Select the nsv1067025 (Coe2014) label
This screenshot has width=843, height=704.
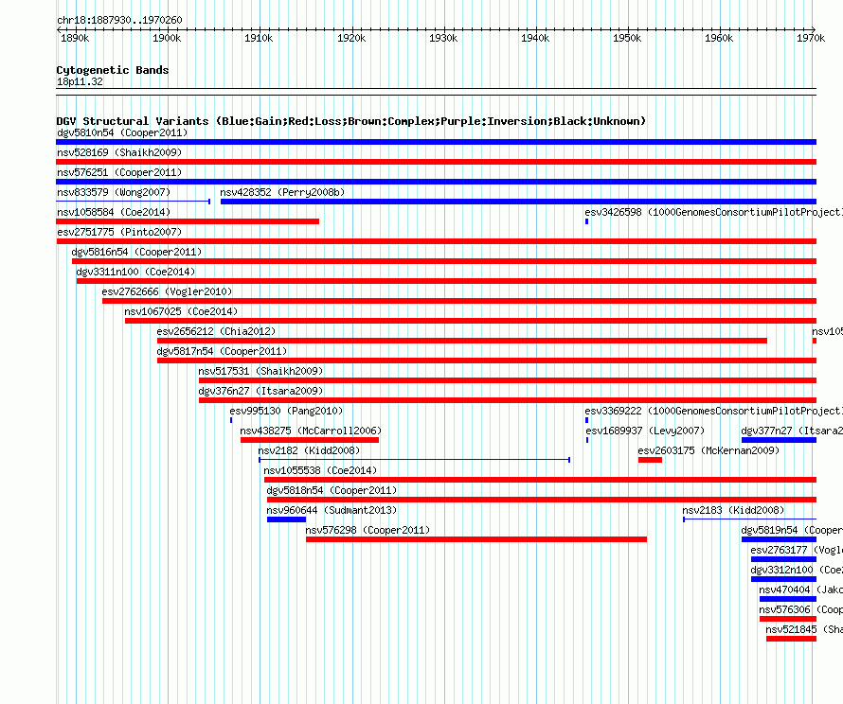181,311
